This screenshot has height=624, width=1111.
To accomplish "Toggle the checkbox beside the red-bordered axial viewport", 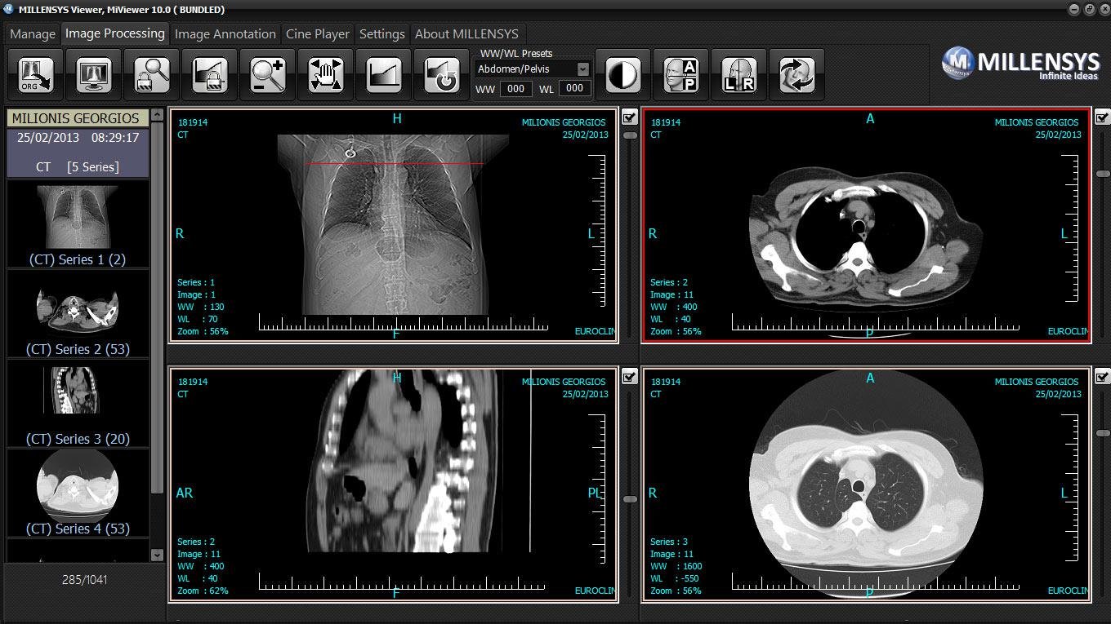I will coord(1102,117).
